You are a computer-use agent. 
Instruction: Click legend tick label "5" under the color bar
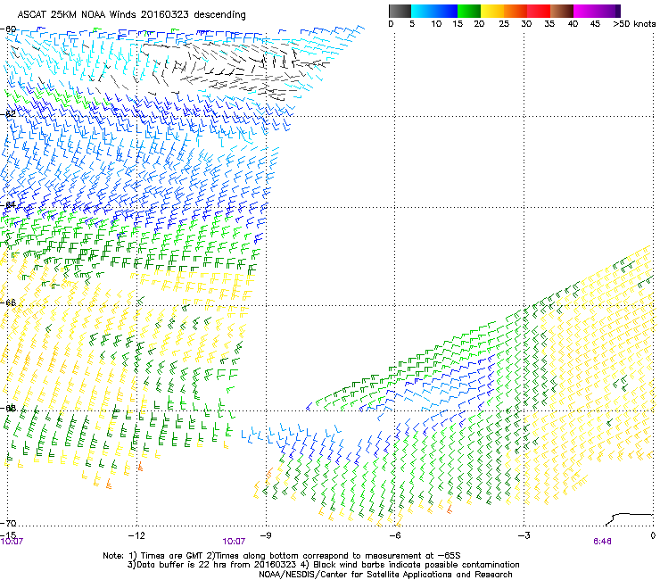(412, 24)
